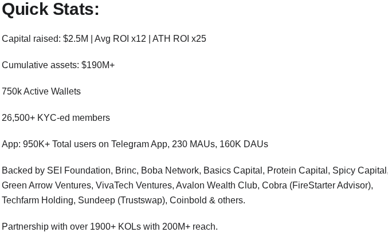
Task: Click the Sundeep (Trustswap) text
Action: [x=122, y=200]
